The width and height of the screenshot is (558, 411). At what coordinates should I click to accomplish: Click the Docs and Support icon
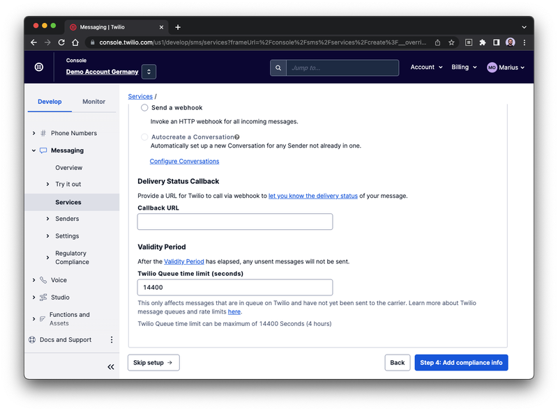[31, 339]
